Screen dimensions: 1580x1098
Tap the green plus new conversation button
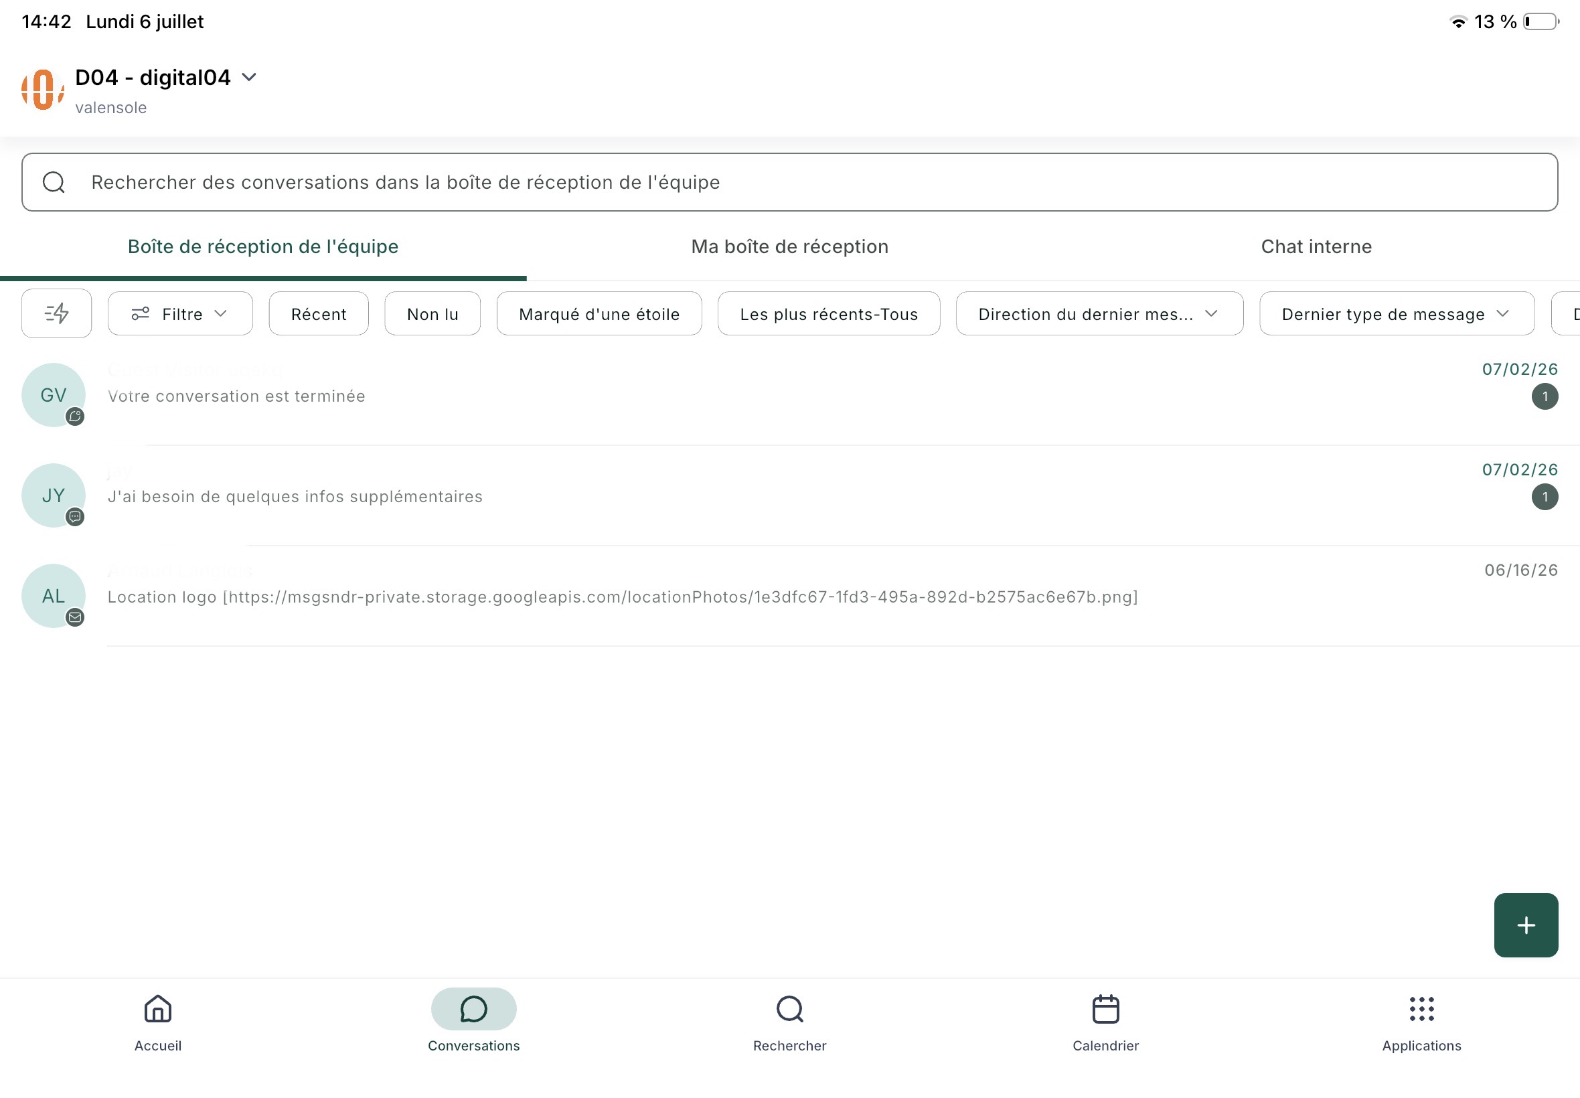(x=1525, y=925)
